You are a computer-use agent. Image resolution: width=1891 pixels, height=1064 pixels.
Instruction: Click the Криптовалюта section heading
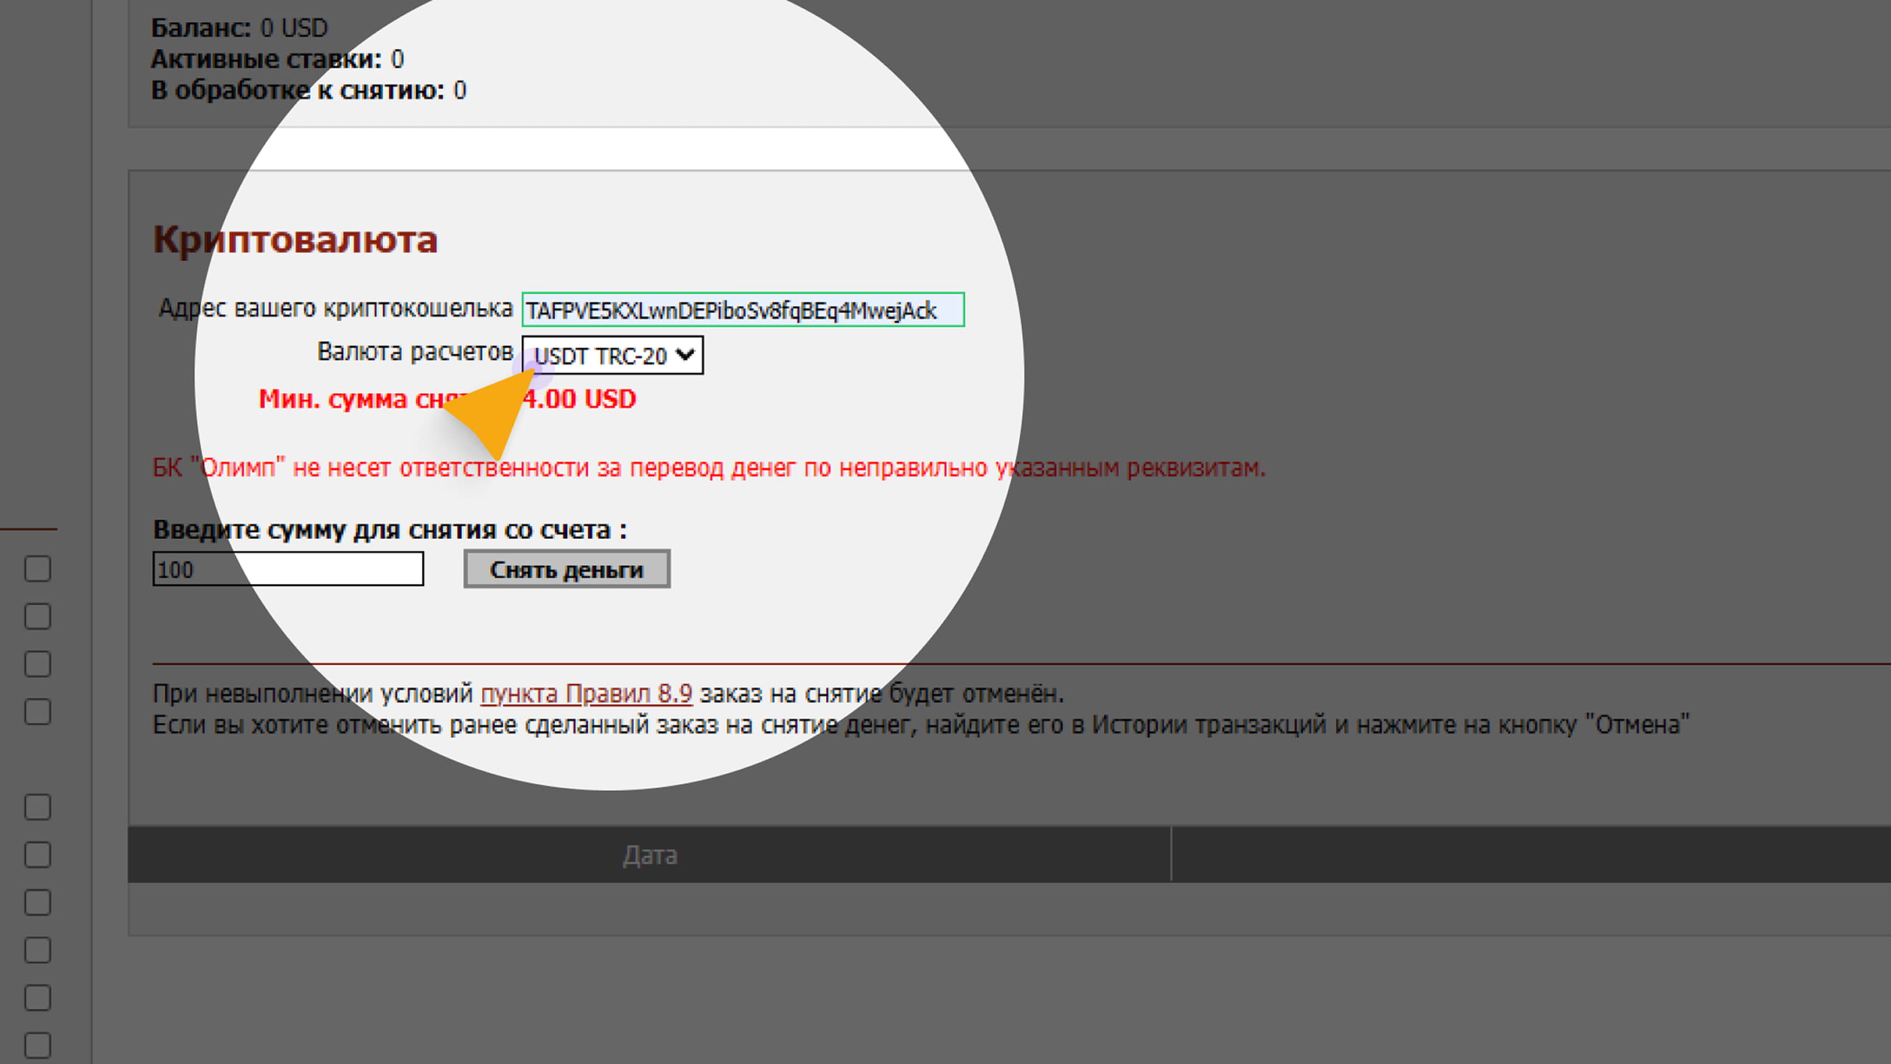tap(295, 240)
